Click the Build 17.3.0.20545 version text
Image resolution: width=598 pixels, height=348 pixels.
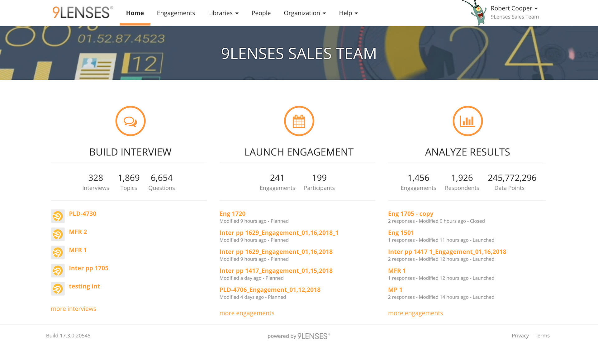pyautogui.click(x=68, y=335)
